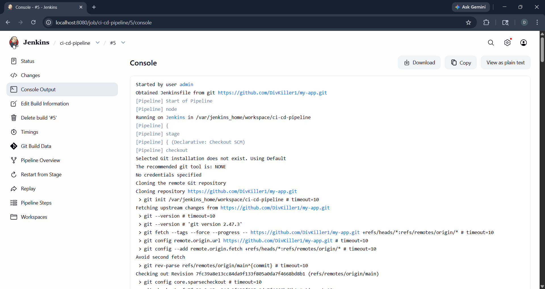545x289 pixels.
Task: Open the Console Output sidebar icon
Action: pos(14,89)
